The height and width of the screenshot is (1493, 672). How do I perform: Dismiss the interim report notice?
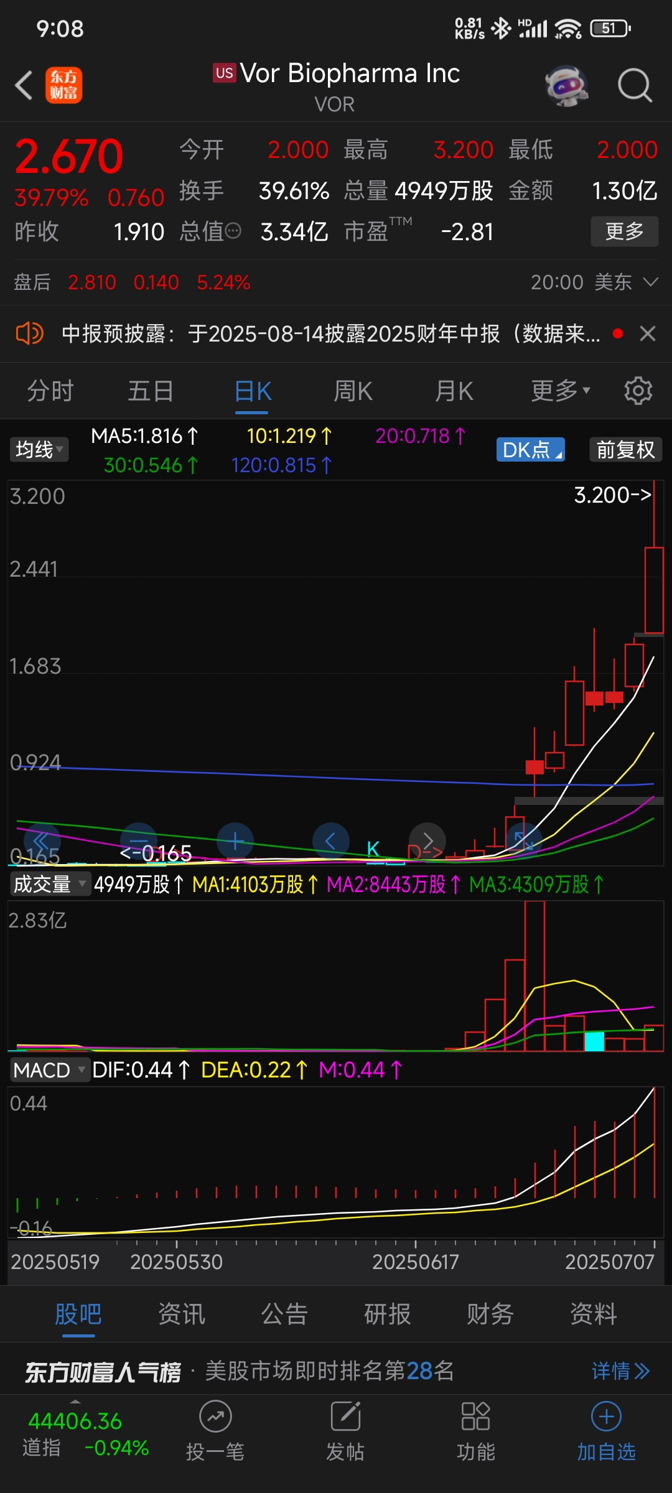[648, 333]
